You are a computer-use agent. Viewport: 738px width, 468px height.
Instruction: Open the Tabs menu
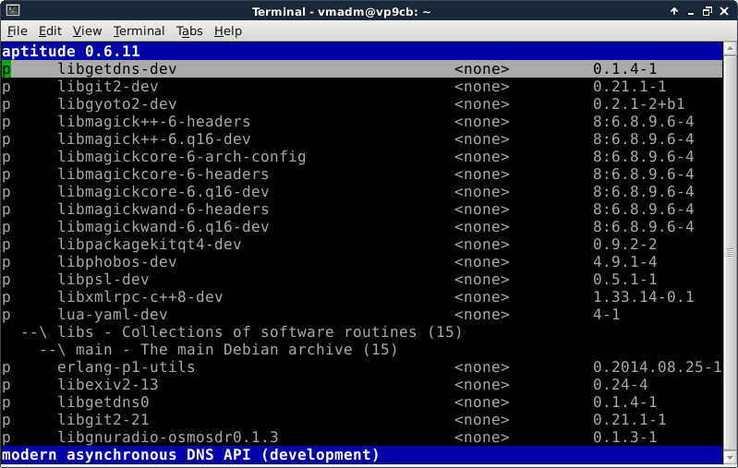[189, 30]
